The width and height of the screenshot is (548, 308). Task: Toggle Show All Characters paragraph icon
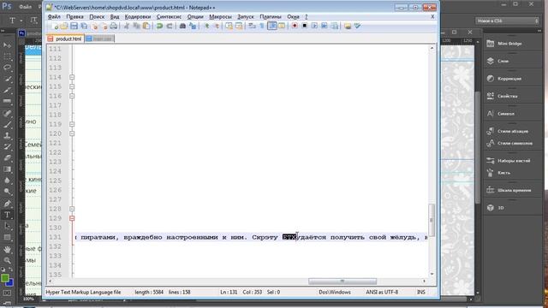262,26
